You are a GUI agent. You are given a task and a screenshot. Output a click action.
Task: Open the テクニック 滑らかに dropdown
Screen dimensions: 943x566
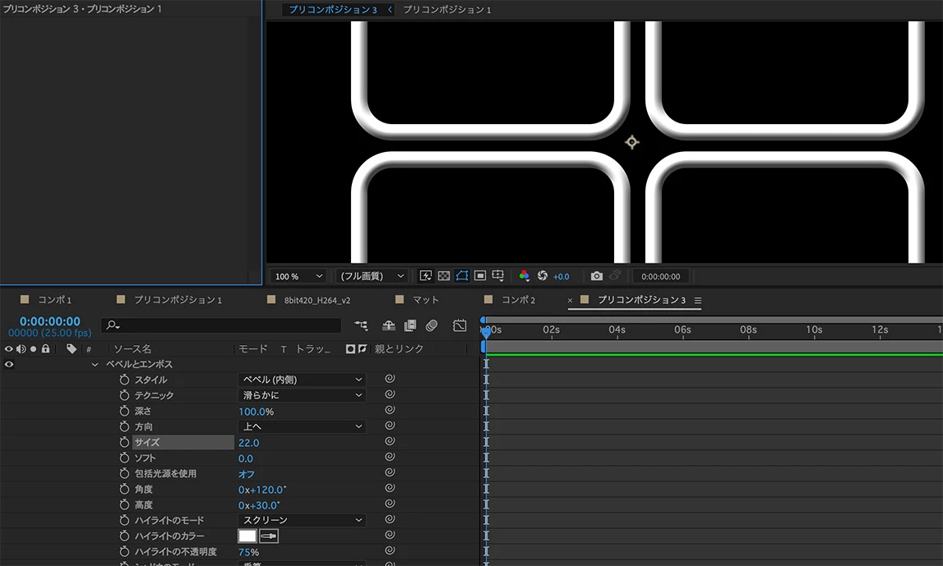302,395
